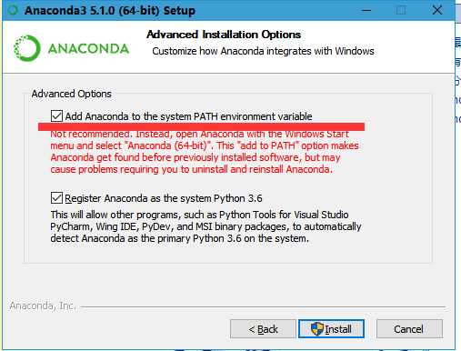The width and height of the screenshot is (461, 351).
Task: Cancel the Anaconda setup
Action: (409, 329)
